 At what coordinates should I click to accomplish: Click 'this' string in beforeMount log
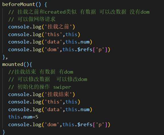coord(53,34)
